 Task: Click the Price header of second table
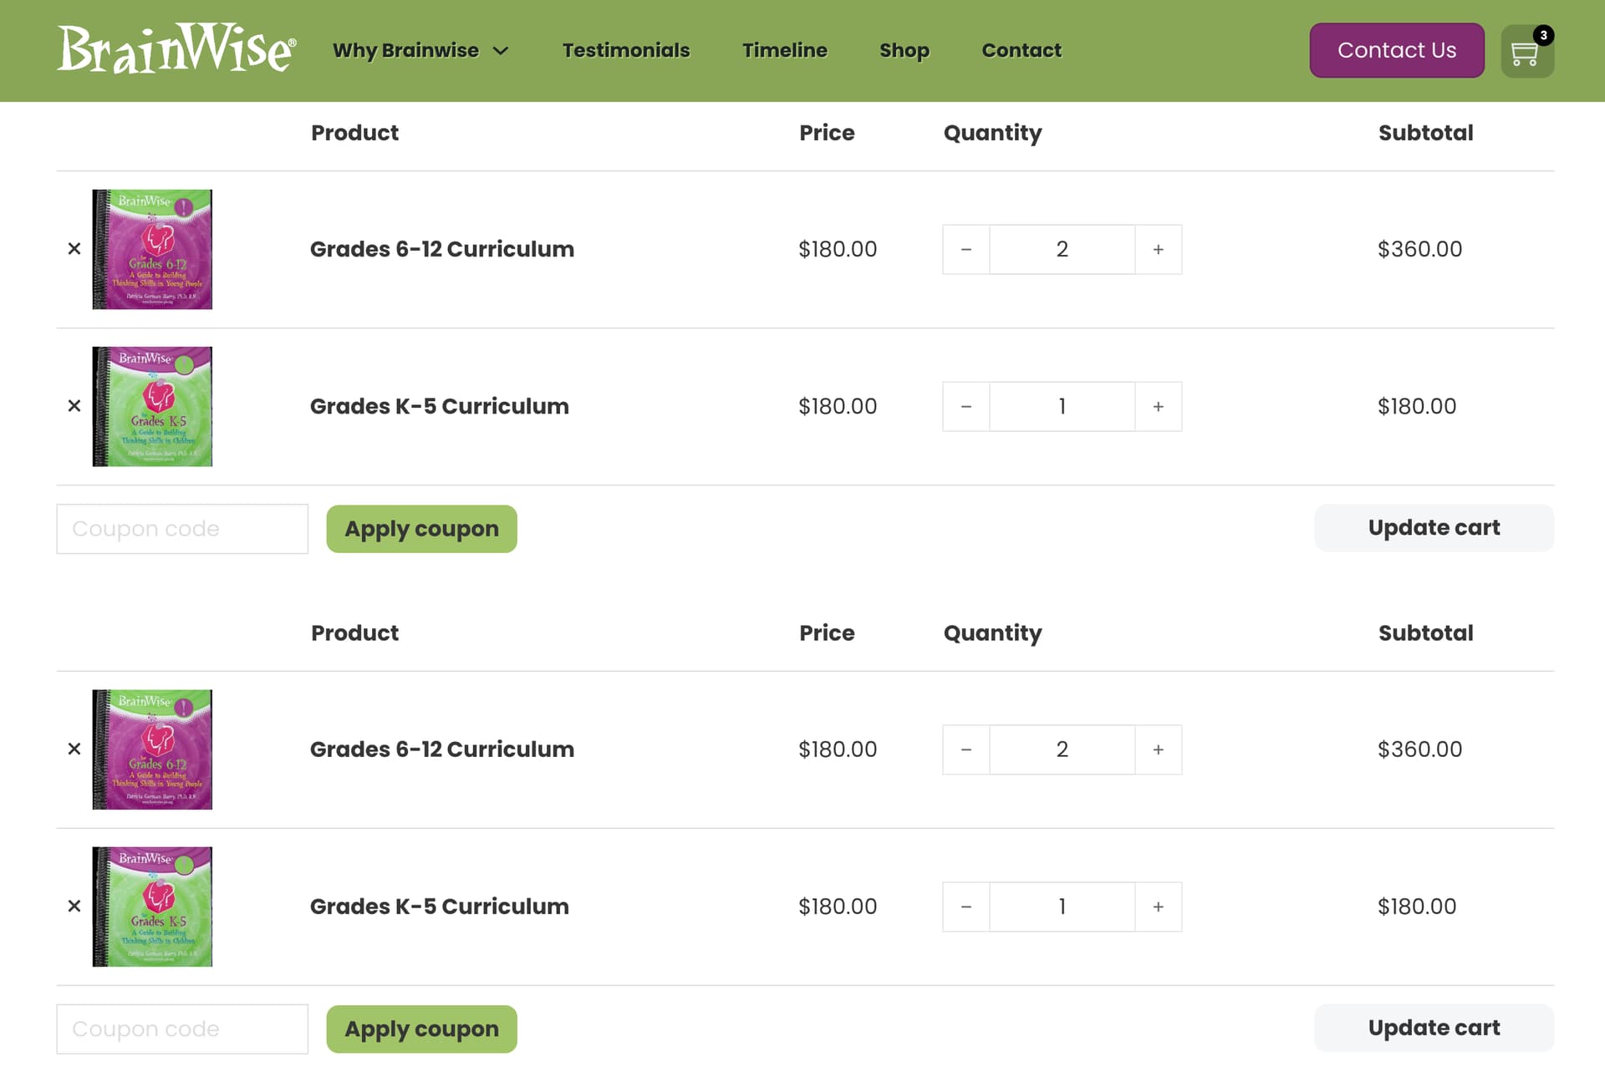[x=827, y=633]
